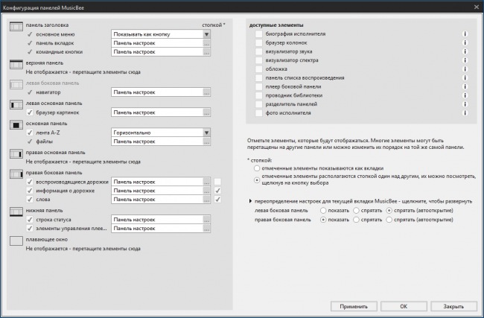Set левая боковая панель to спрятать
This screenshot has width=484, height=318.
[356, 211]
